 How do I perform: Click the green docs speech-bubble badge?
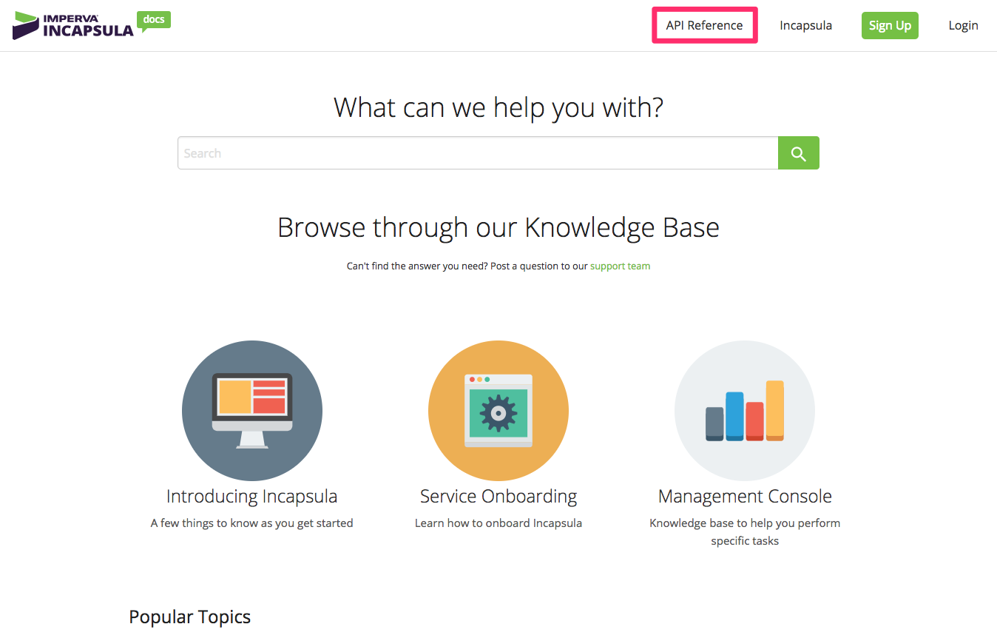pyautogui.click(x=153, y=20)
